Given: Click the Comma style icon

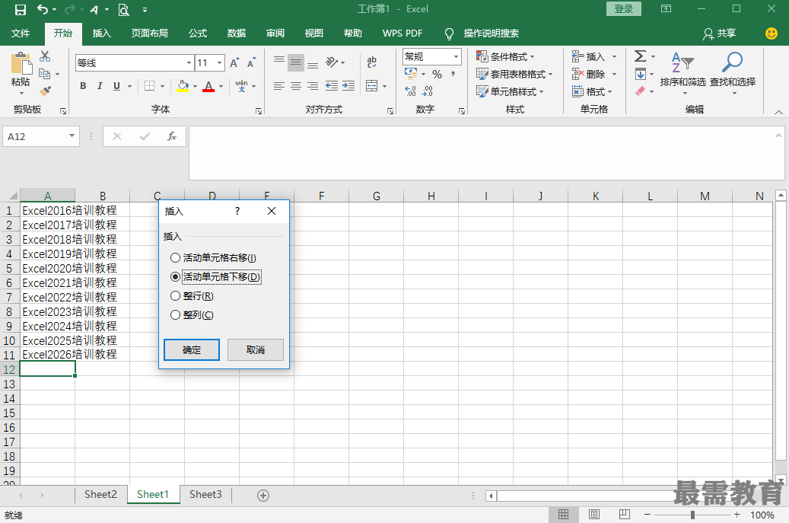Looking at the screenshot, I should (453, 75).
